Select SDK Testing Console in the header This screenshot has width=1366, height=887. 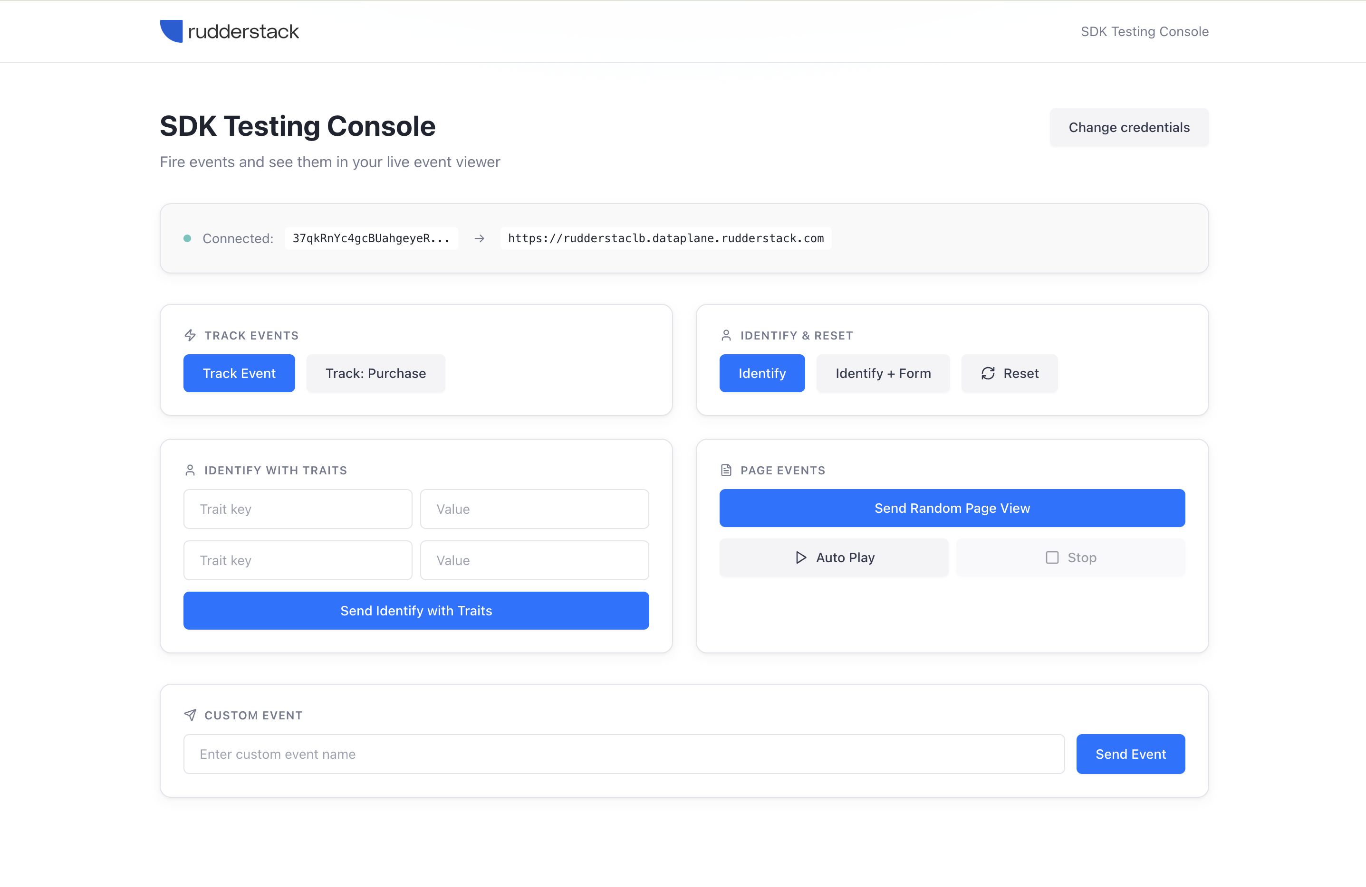click(1144, 31)
